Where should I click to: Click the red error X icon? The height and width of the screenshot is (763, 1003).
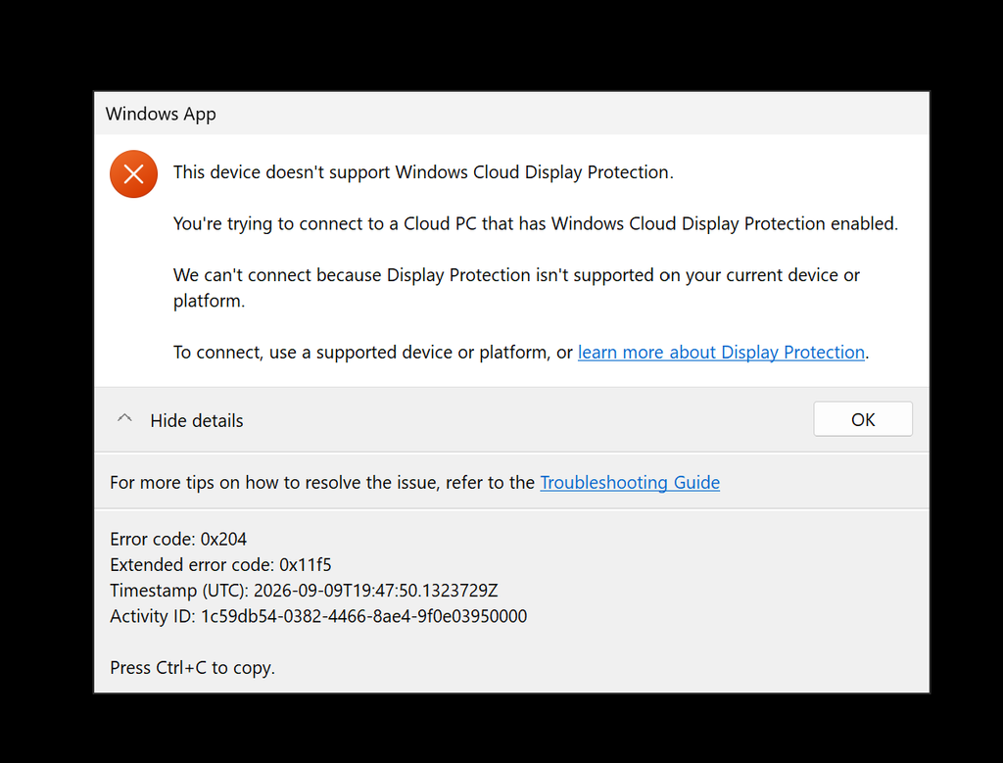pyautogui.click(x=133, y=174)
